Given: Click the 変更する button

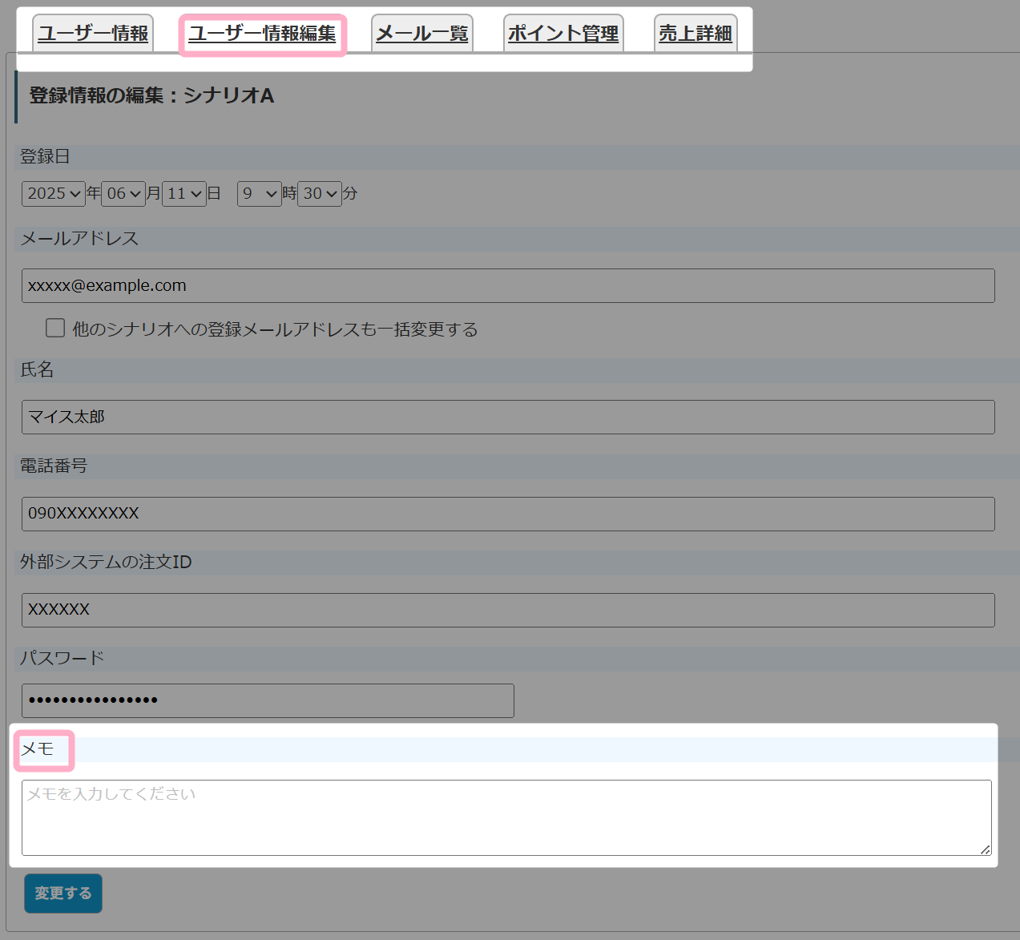Looking at the screenshot, I should (63, 894).
